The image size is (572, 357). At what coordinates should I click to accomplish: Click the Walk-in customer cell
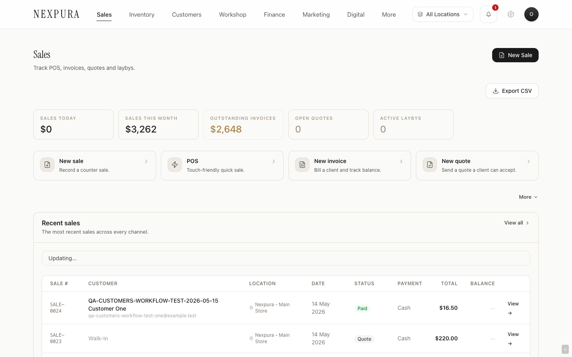coord(98,338)
